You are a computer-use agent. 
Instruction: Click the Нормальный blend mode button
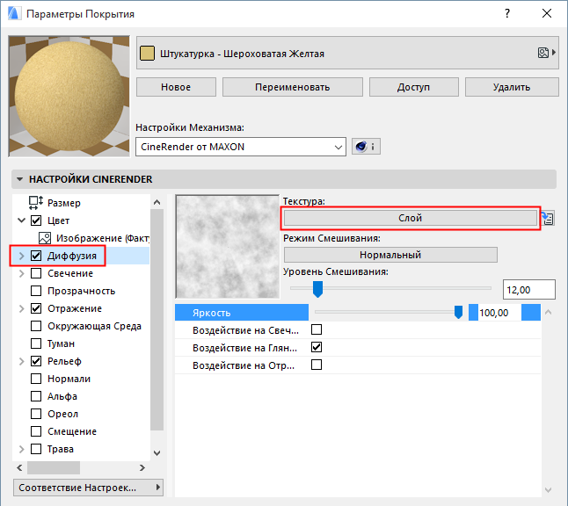tap(390, 255)
